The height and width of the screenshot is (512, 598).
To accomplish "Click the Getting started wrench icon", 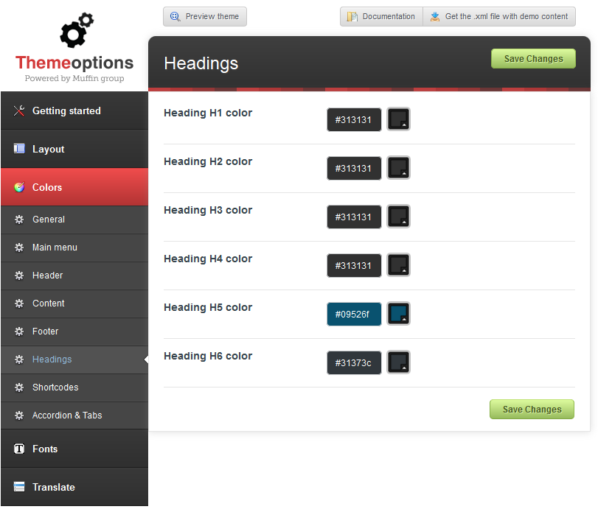I will coord(19,111).
